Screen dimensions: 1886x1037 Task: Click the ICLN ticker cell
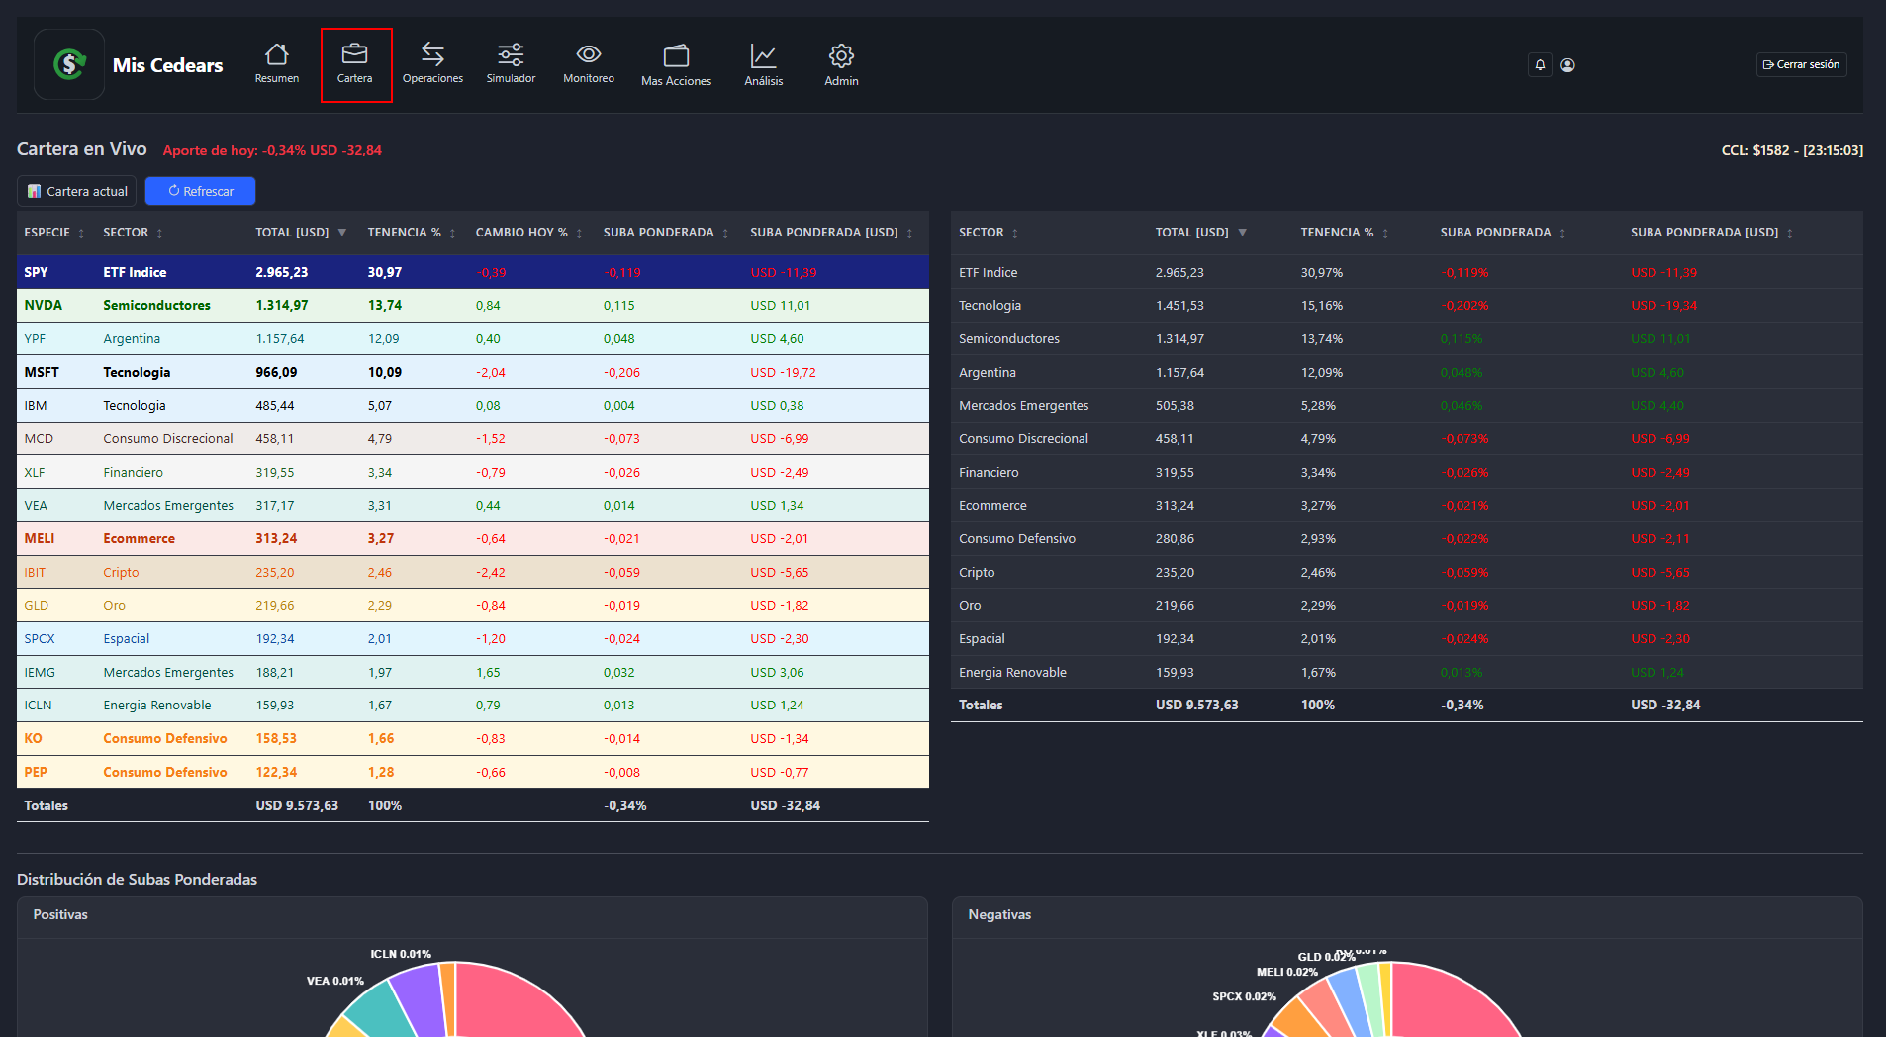click(38, 705)
